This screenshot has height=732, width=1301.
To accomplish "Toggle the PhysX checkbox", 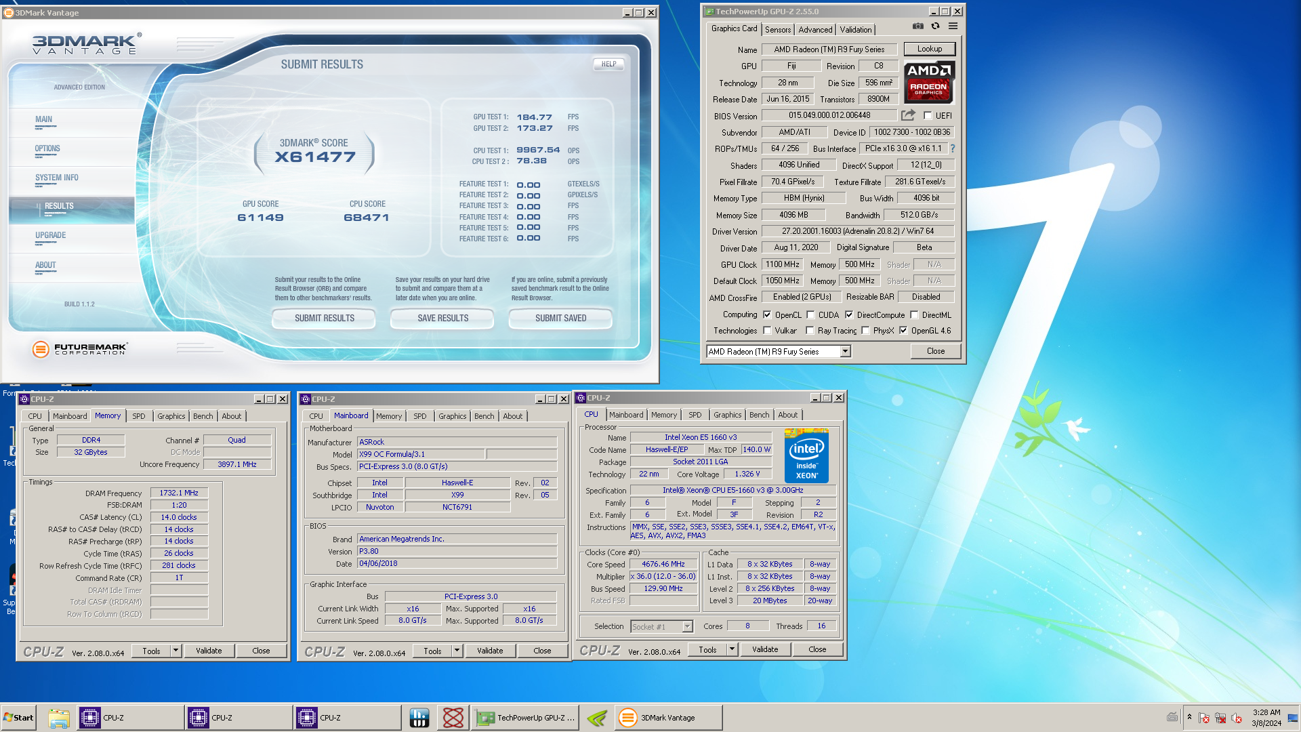I will [x=865, y=331].
